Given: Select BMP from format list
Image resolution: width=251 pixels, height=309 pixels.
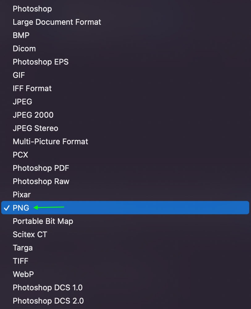Looking at the screenshot, I should click(x=125, y=35).
